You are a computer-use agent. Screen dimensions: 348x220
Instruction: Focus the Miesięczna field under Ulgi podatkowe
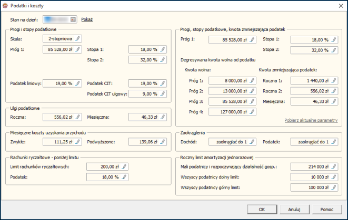tap(144, 119)
